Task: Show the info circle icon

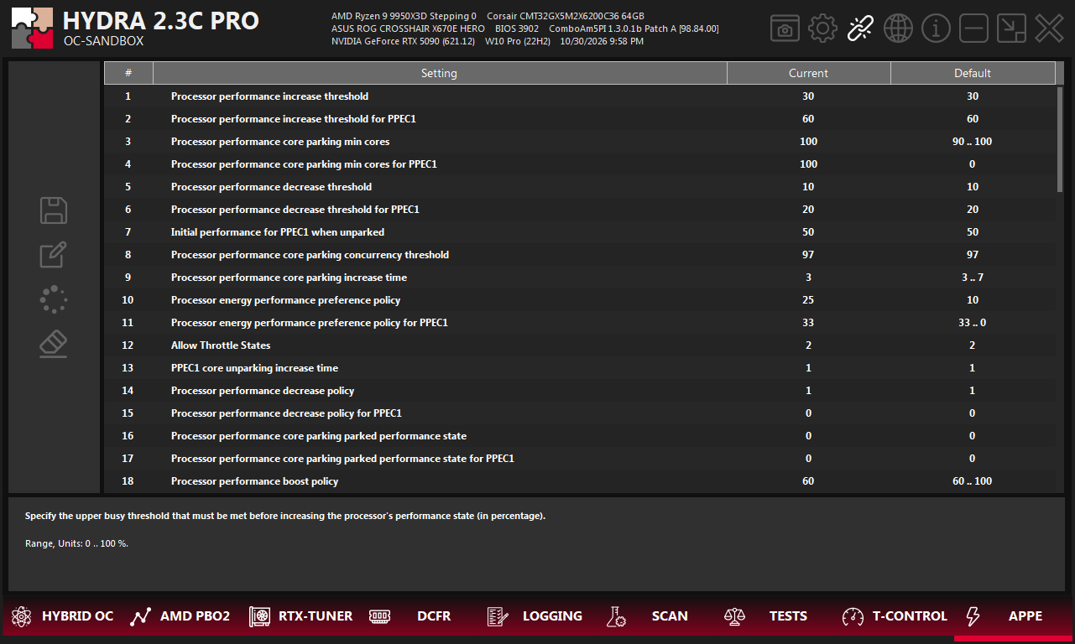Action: point(936,29)
